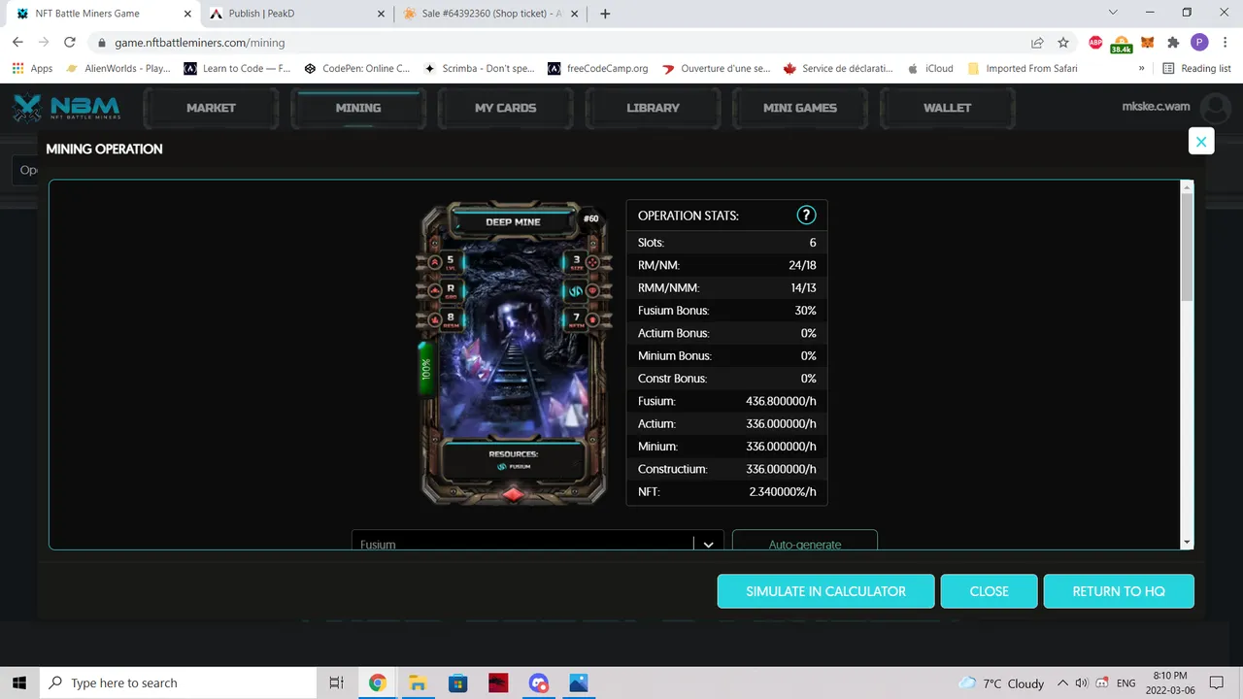Open the Chrome profile P avatar

pyautogui.click(x=1199, y=43)
